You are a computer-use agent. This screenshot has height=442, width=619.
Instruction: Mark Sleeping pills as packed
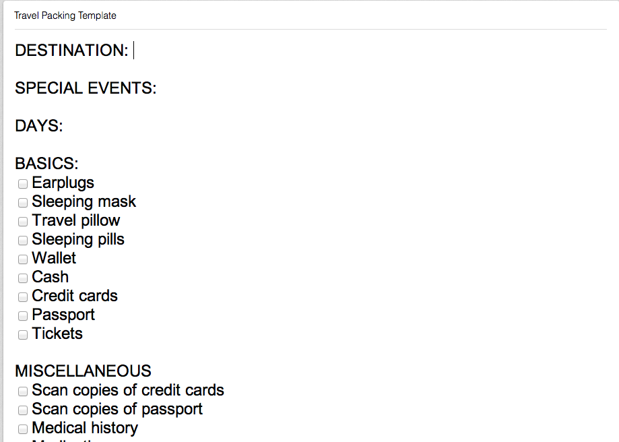23,240
